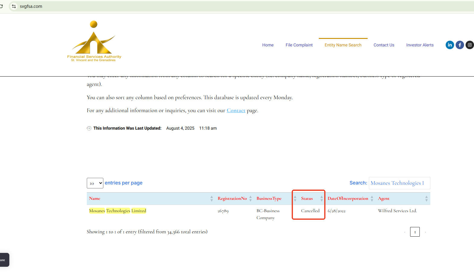474x274 pixels.
Task: Click registration number 26789
Action: click(223, 211)
